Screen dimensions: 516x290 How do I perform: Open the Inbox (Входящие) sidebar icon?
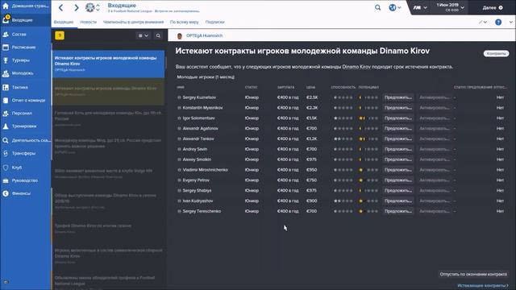click(6, 19)
